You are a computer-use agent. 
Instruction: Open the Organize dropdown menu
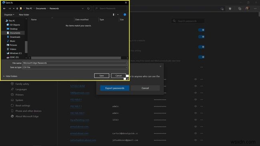(x=9, y=15)
